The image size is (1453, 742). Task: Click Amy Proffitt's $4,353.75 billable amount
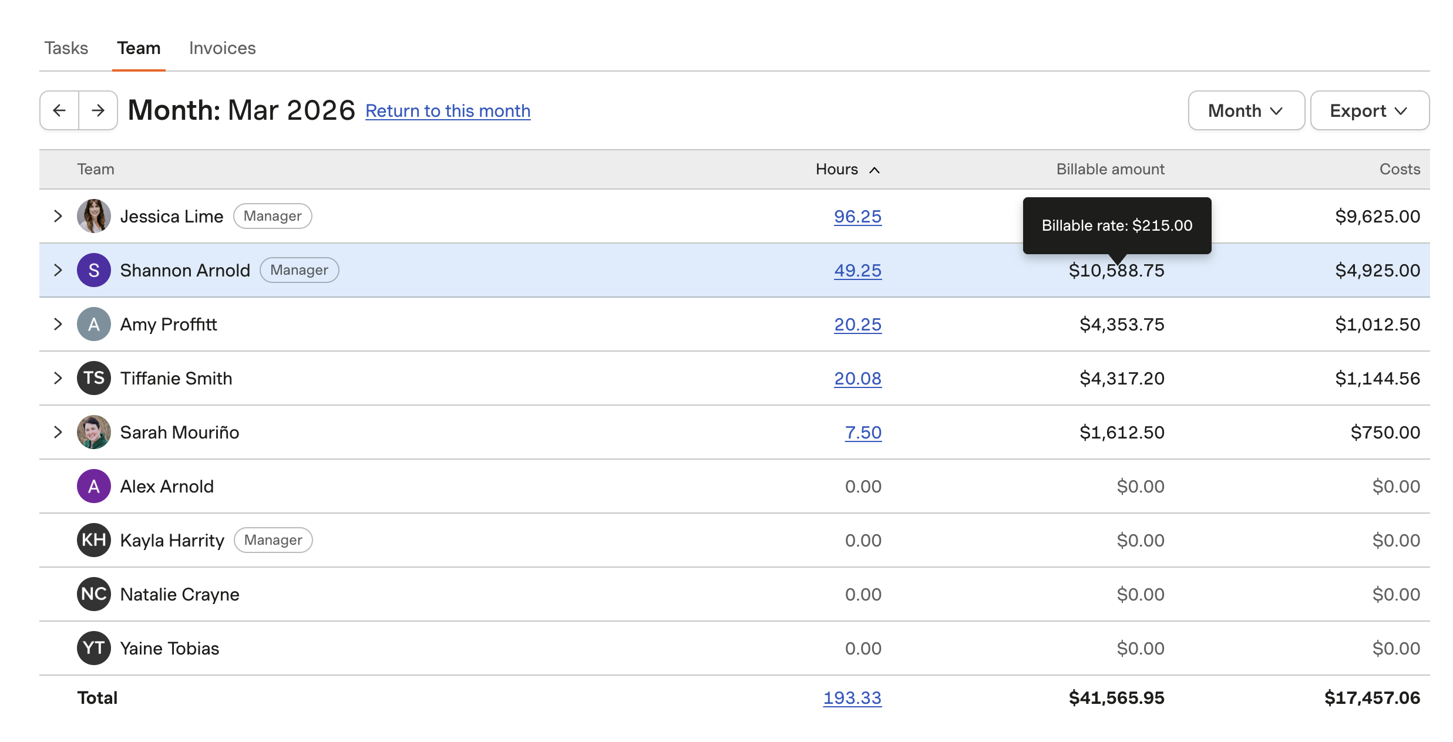pos(1122,325)
